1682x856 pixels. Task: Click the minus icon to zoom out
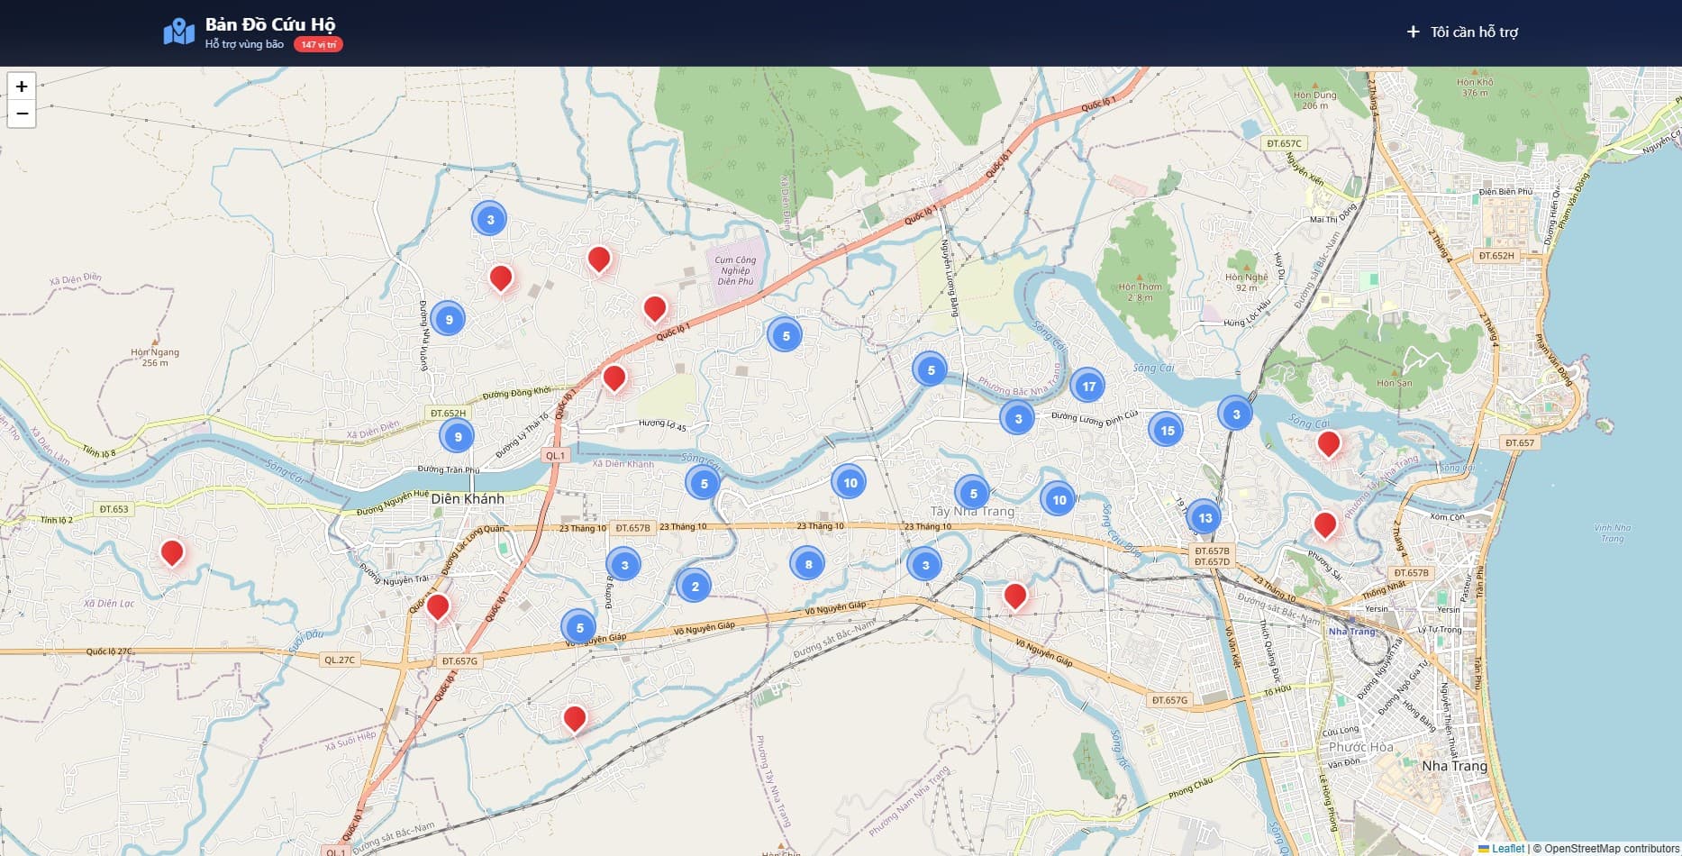[x=20, y=113]
